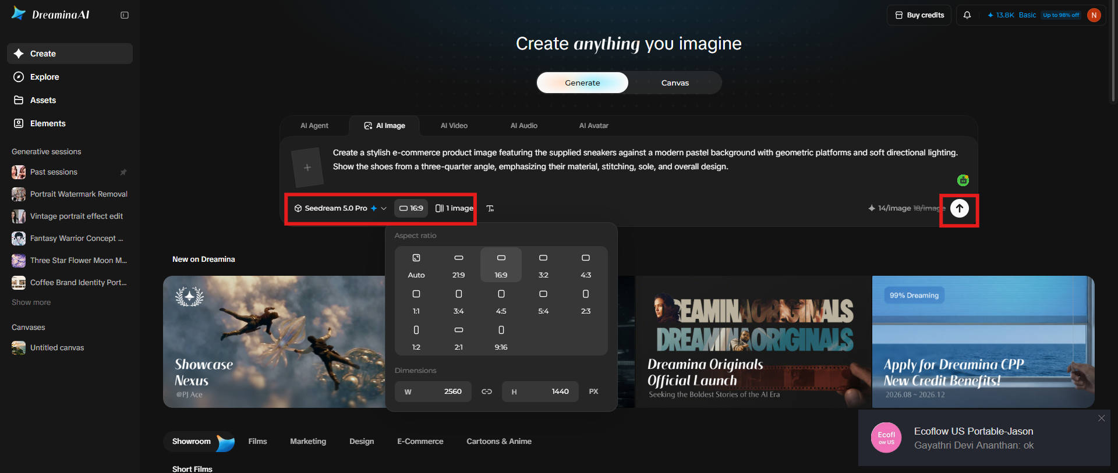Click the DreaminaAI logo
This screenshot has width=1118, height=473.
click(51, 15)
